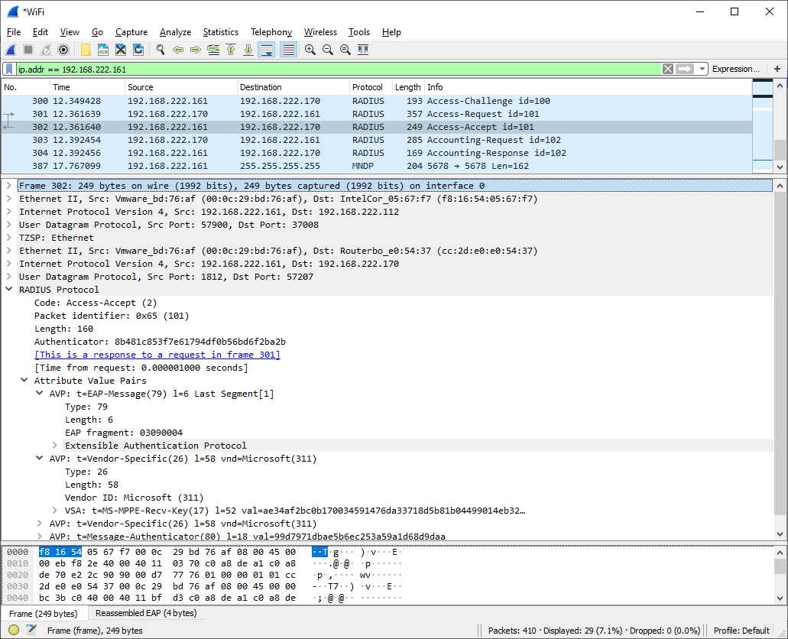Image resolution: width=788 pixels, height=639 pixels.
Task: Reload this capture file
Action: pyautogui.click(x=138, y=50)
